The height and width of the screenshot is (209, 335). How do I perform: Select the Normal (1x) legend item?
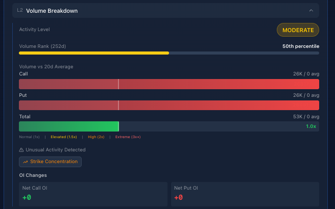29,137
